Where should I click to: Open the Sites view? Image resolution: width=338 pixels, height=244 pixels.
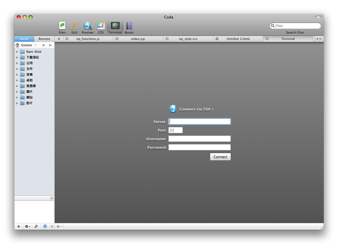[62, 26]
